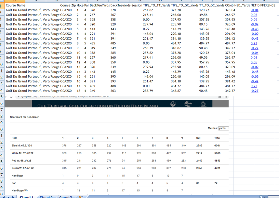This screenshot has width=279, height=198.
Task: Open the 0.23 link in the hole 17 row
Action: [x=254, y=86]
